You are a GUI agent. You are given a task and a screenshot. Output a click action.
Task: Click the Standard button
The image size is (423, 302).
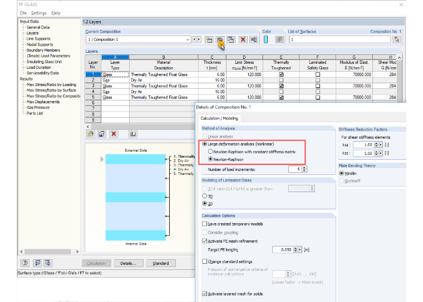coord(161,263)
